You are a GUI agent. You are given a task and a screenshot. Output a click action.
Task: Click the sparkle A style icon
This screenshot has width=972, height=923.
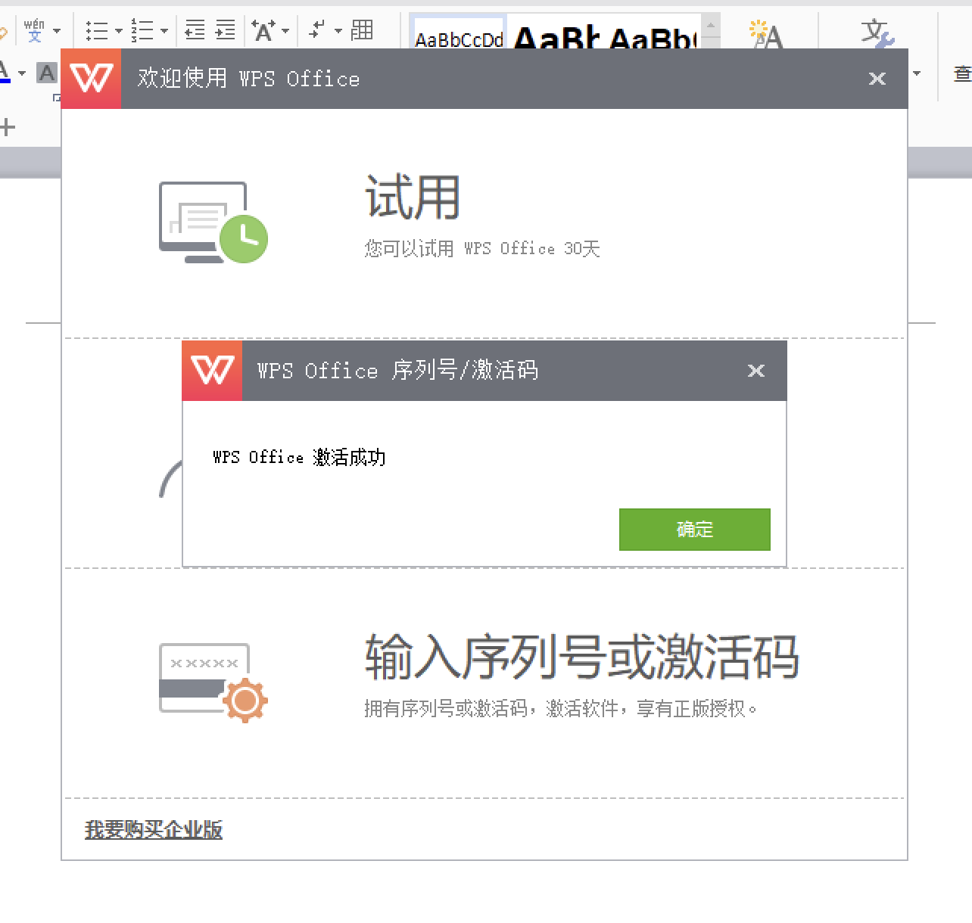point(765,33)
